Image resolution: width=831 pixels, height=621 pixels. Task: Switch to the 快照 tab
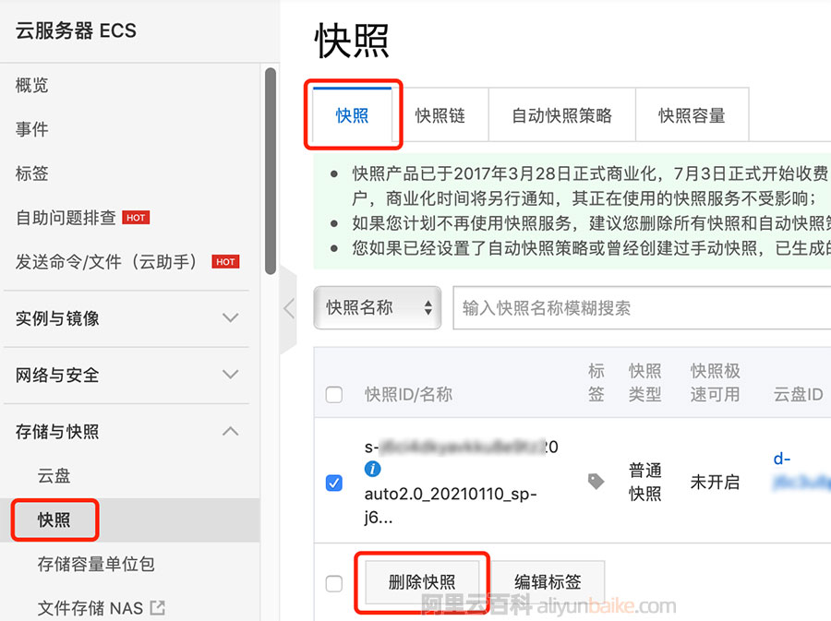(x=352, y=115)
